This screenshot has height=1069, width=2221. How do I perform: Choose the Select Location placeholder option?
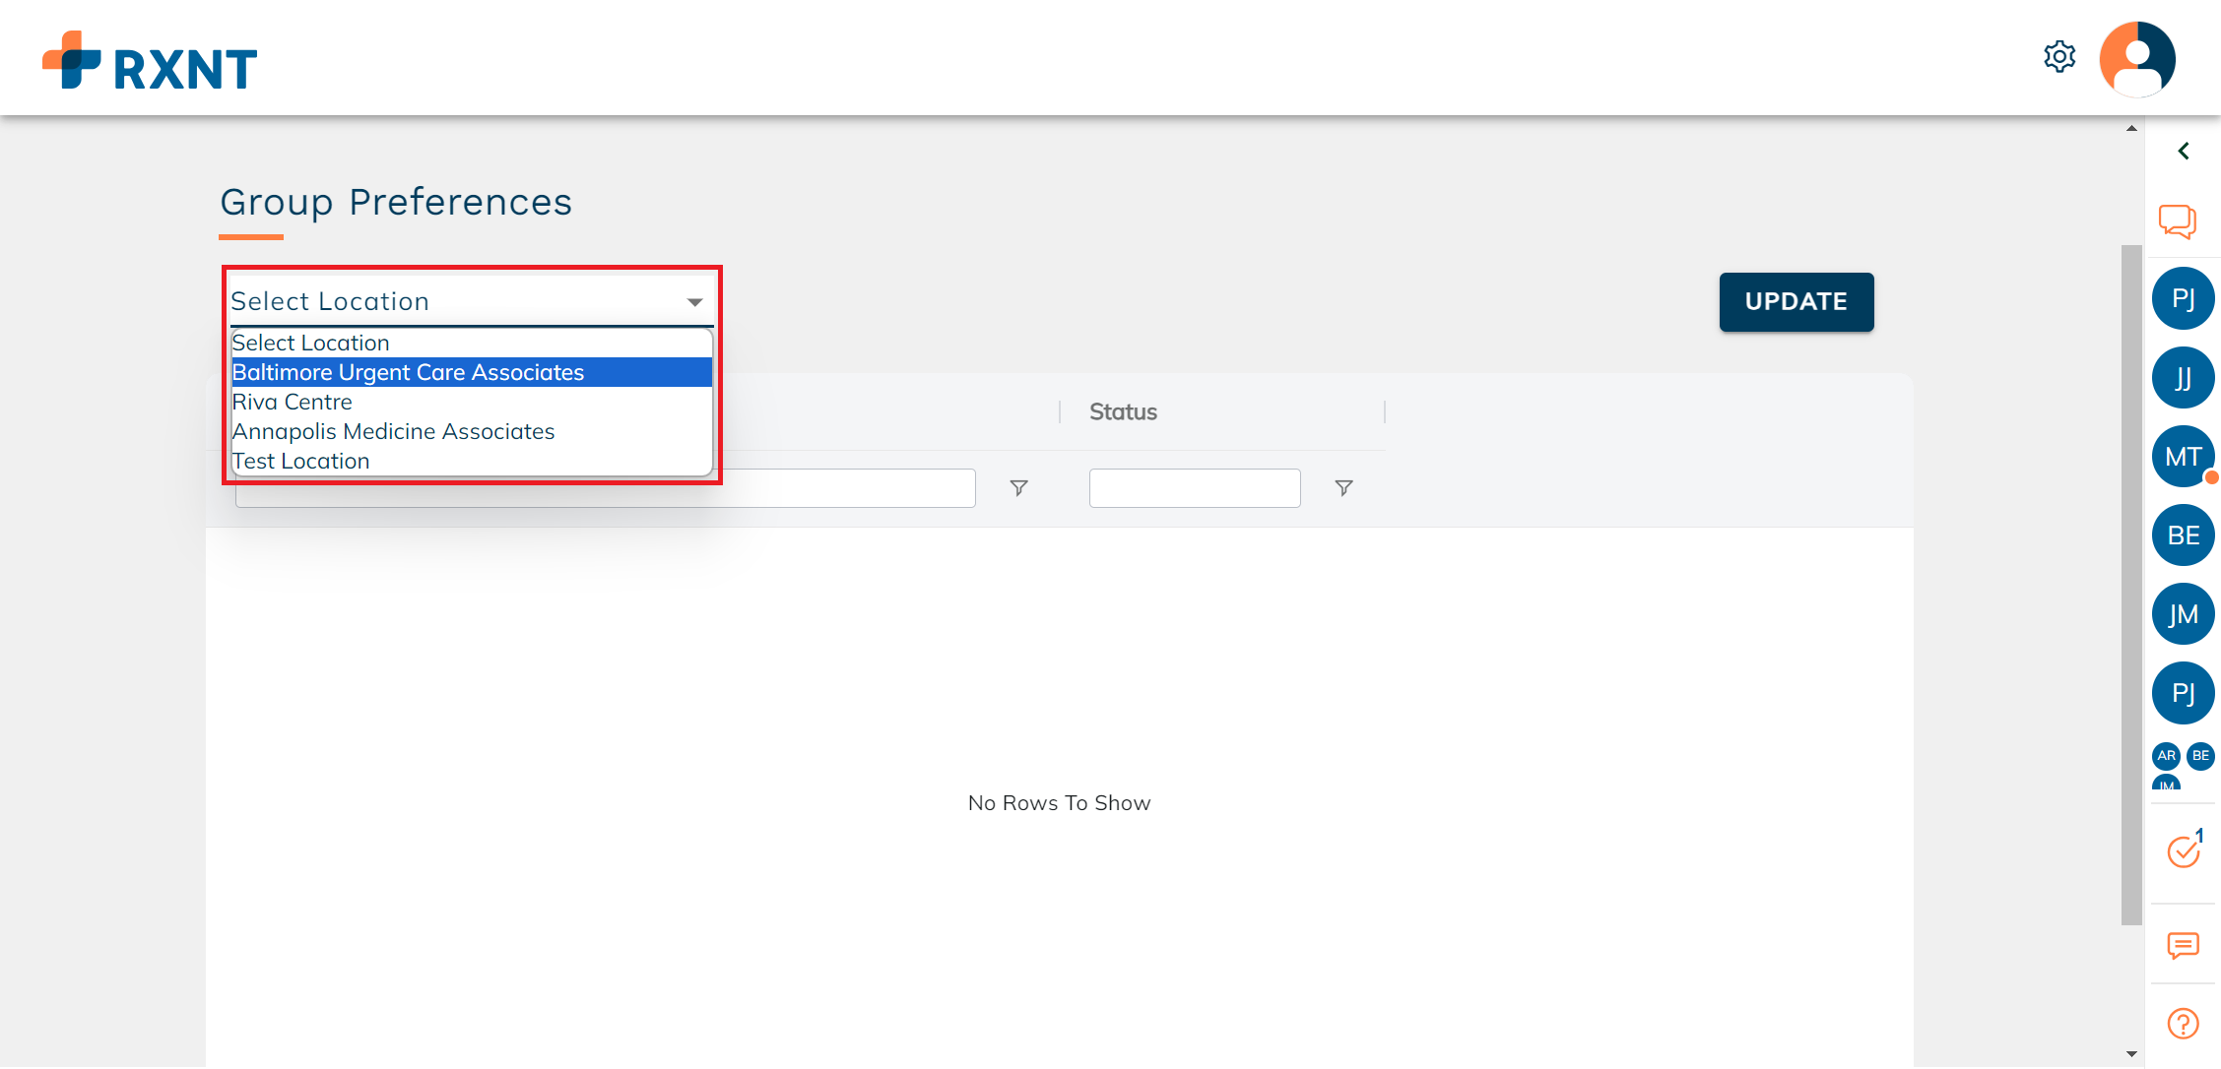472,343
